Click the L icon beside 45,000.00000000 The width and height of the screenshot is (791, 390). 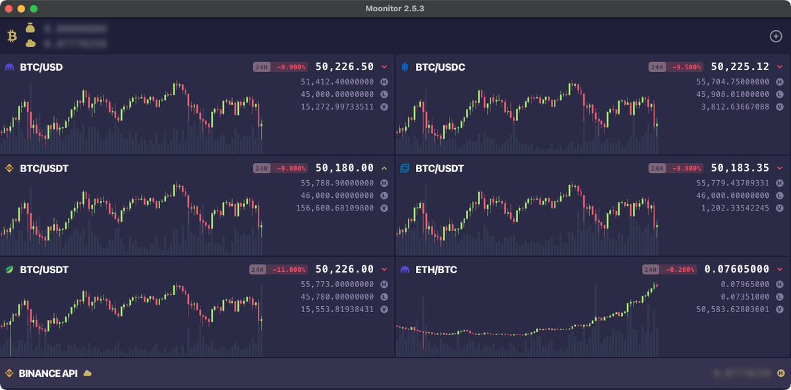384,94
